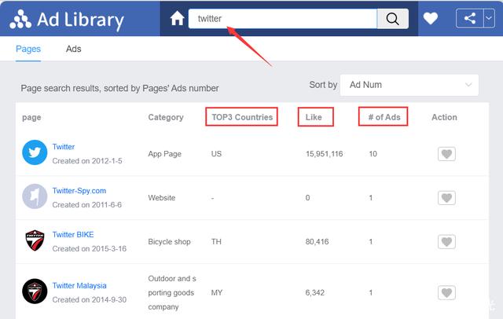Click the TH country cell
Screen dimensions: 503x319
tap(216, 242)
